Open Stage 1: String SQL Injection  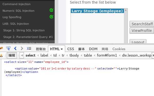pyautogui.click(x=24, y=30)
